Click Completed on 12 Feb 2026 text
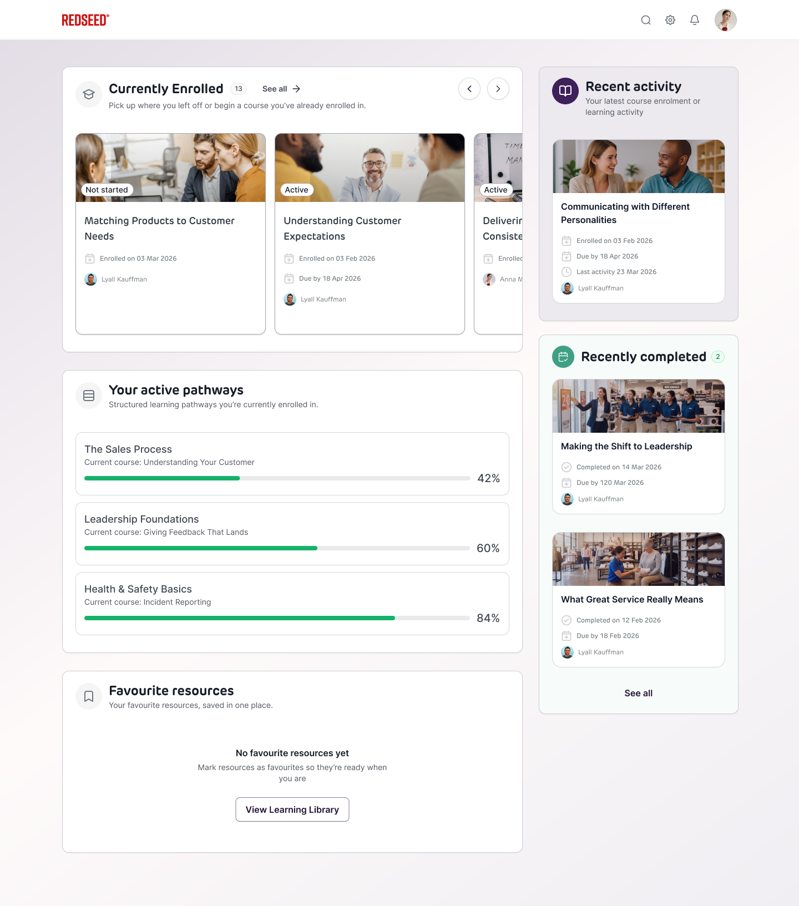The height and width of the screenshot is (906, 799). click(619, 620)
